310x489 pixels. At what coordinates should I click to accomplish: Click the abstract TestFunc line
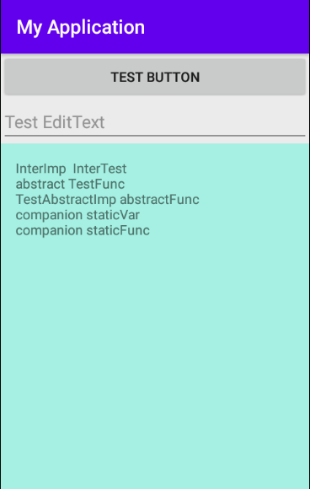pyautogui.click(x=70, y=184)
